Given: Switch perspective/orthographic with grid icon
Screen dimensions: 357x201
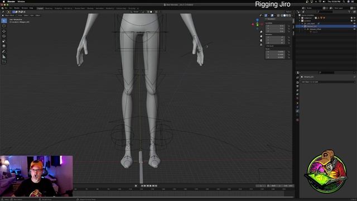Looking at the screenshot, I should pos(261,45).
